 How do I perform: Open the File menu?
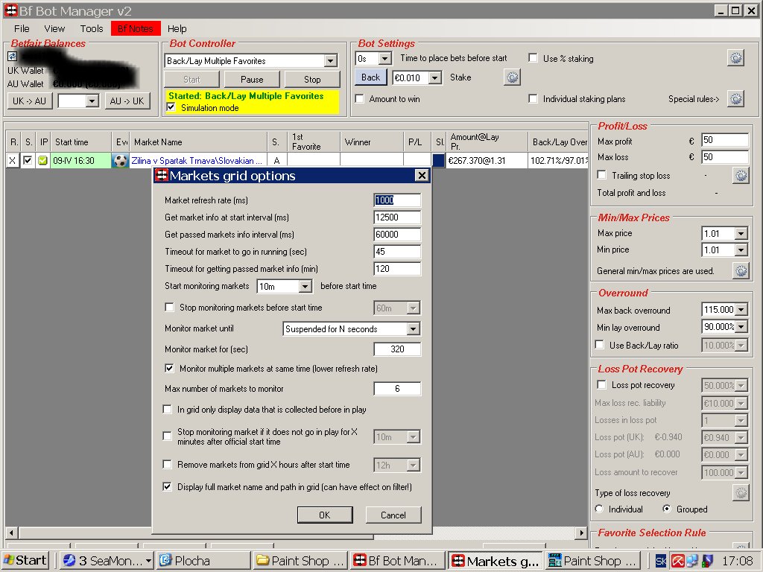[x=22, y=29]
